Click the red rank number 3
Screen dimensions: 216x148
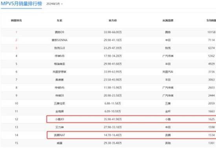click(x=16, y=48)
